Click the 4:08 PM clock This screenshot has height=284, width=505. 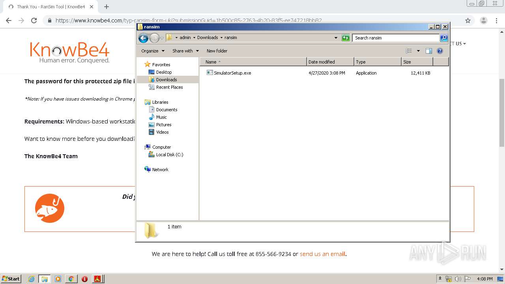click(x=485, y=279)
